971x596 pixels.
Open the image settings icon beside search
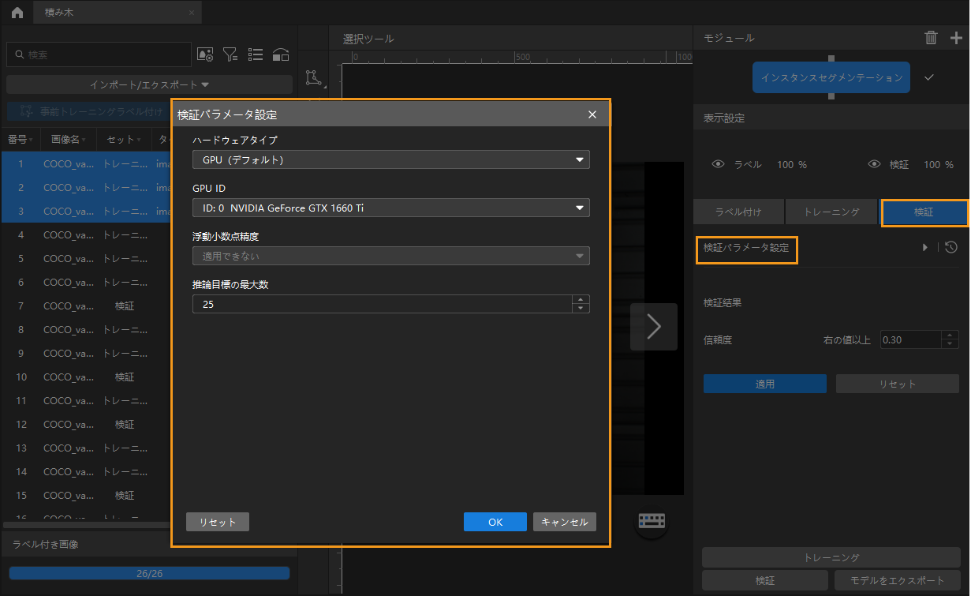(205, 54)
